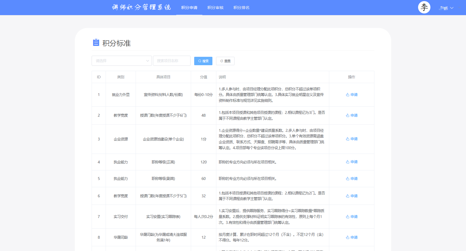This screenshot has width=466, height=251.
Task: Click the 操作 column header
Action: pyautogui.click(x=352, y=77)
